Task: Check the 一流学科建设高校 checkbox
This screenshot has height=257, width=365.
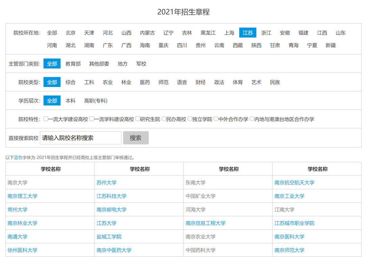Action: (x=92, y=119)
